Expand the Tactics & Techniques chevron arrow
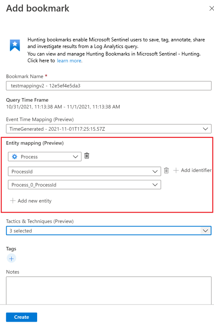The width and height of the screenshot is (214, 325). click(x=206, y=231)
